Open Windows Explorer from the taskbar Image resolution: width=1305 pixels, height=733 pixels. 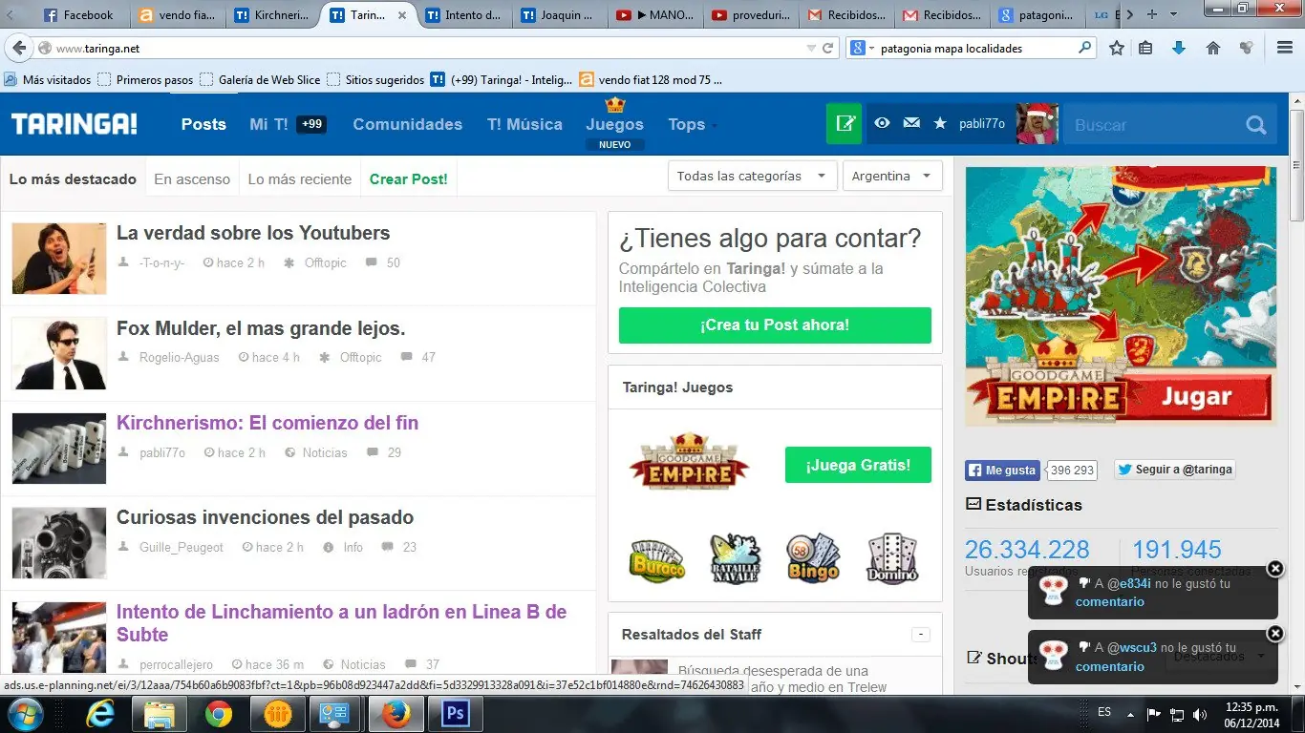(159, 714)
